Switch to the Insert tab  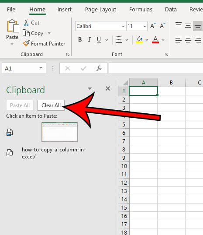pos(65,10)
